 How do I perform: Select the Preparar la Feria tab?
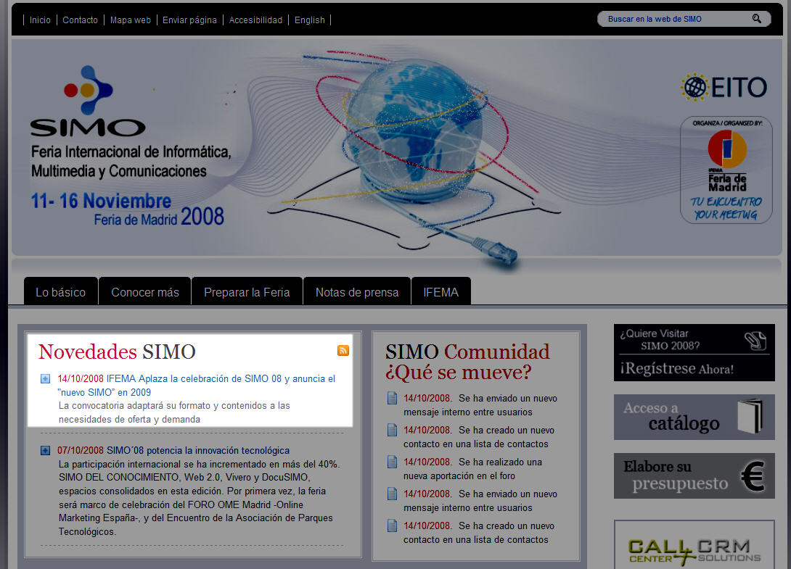point(247,292)
